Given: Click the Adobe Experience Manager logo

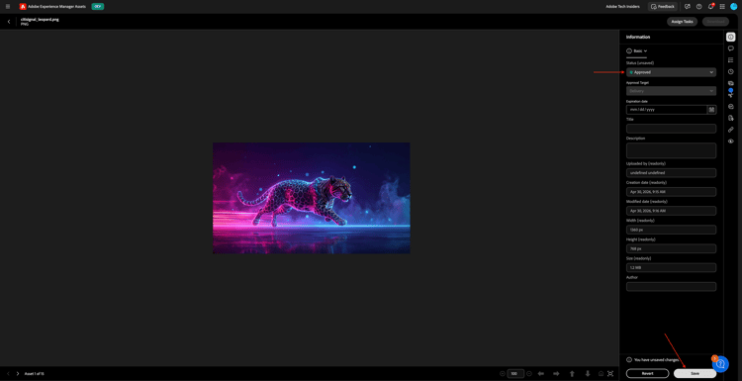Looking at the screenshot, I should (23, 7).
